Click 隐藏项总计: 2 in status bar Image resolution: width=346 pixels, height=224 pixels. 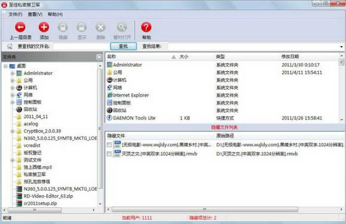point(203,218)
